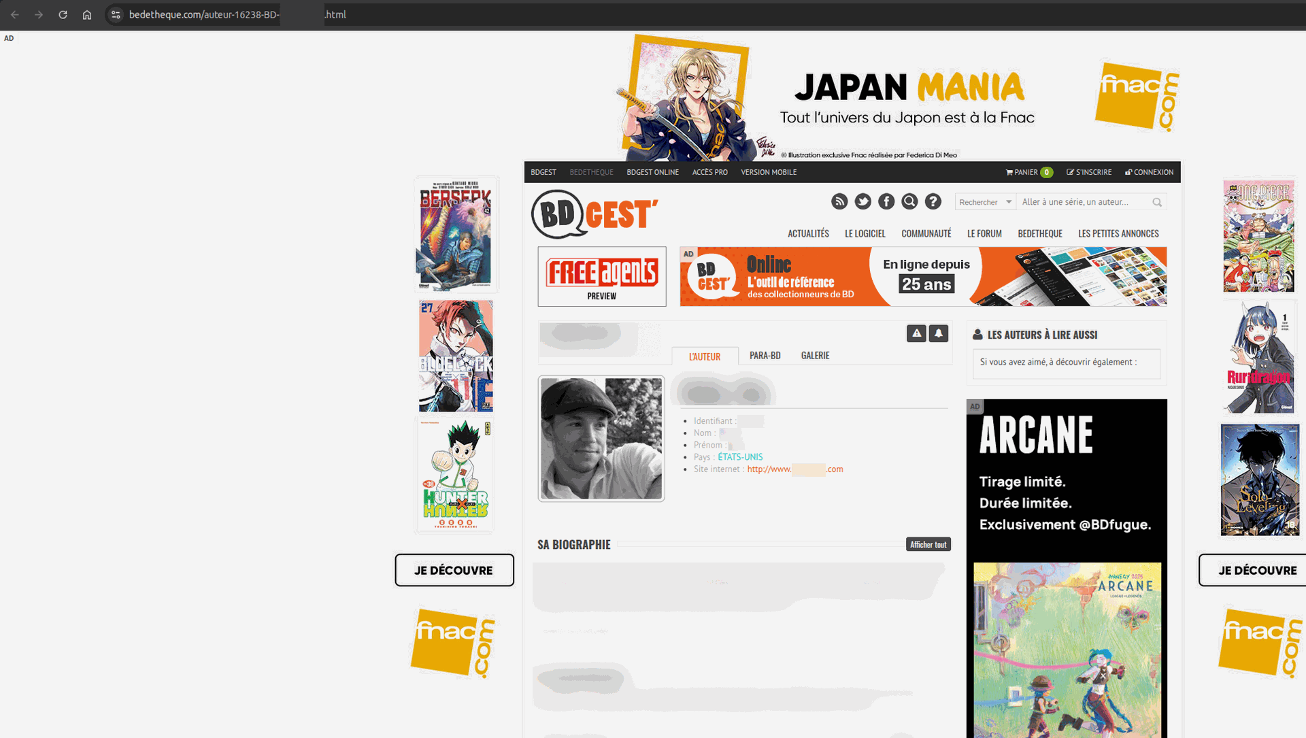
Task: Click the user icon beside LES AUTEURS À LIRE AUSSI
Action: [x=977, y=335]
